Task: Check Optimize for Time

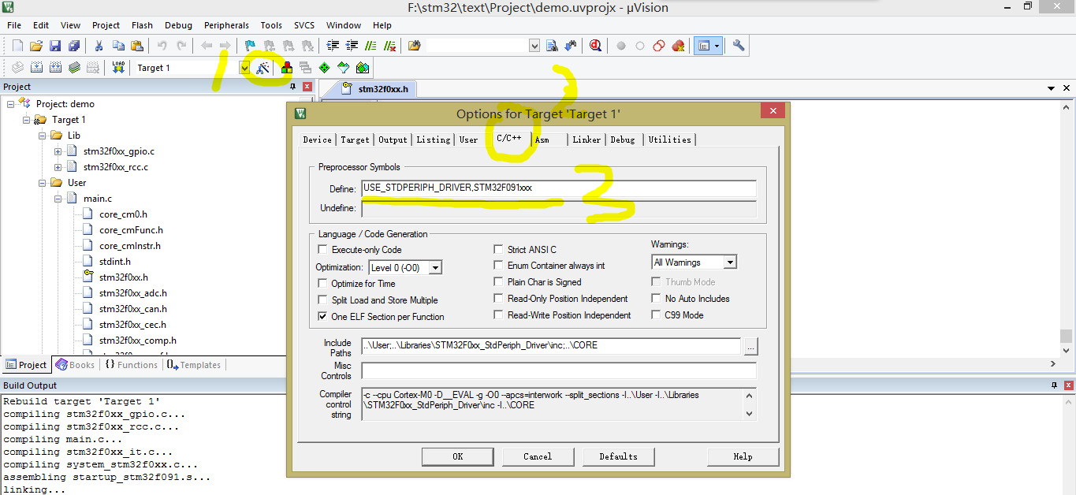Action: 323,284
